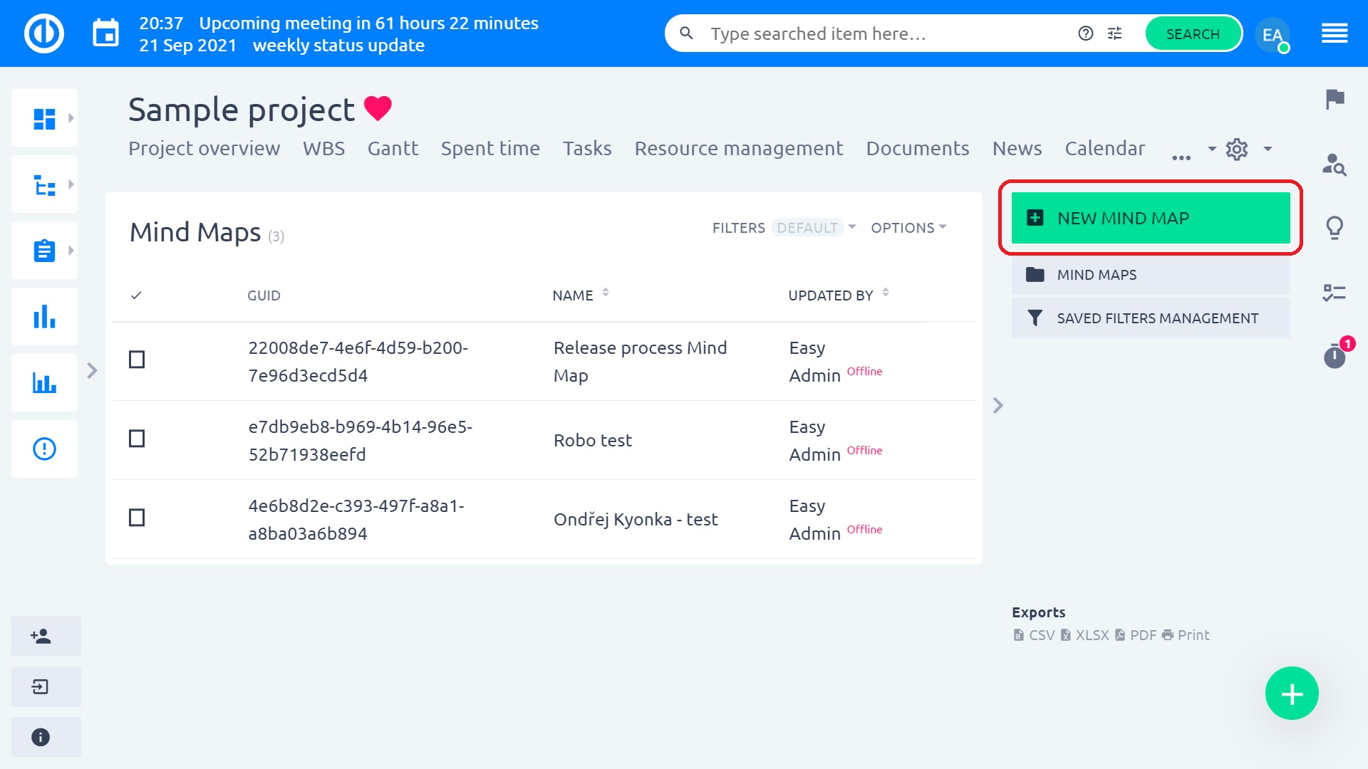Image resolution: width=1368 pixels, height=769 pixels.
Task: Open the project dashboard icon in left sidebar
Action: tap(44, 117)
